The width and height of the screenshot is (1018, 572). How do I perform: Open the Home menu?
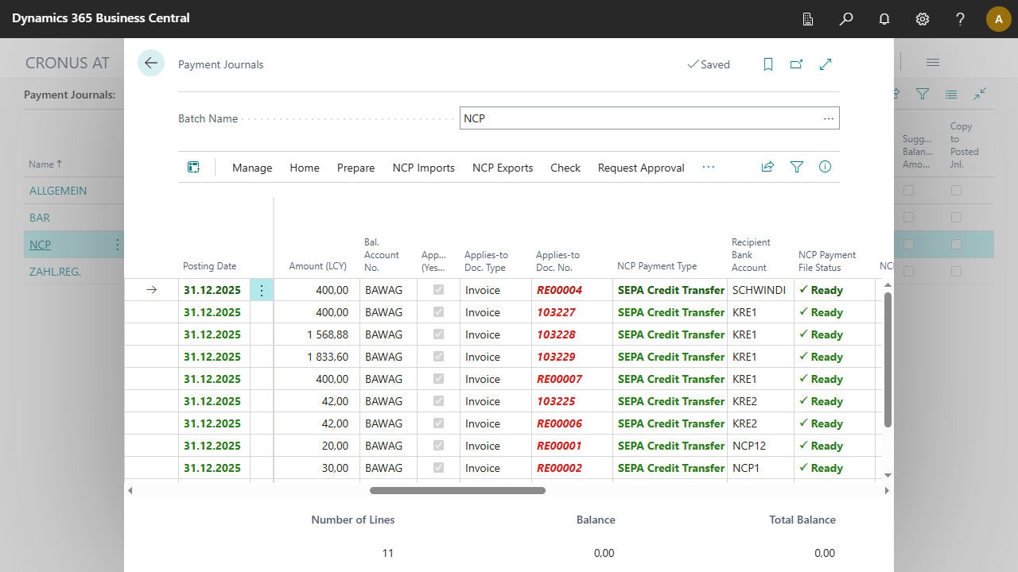pyautogui.click(x=305, y=168)
